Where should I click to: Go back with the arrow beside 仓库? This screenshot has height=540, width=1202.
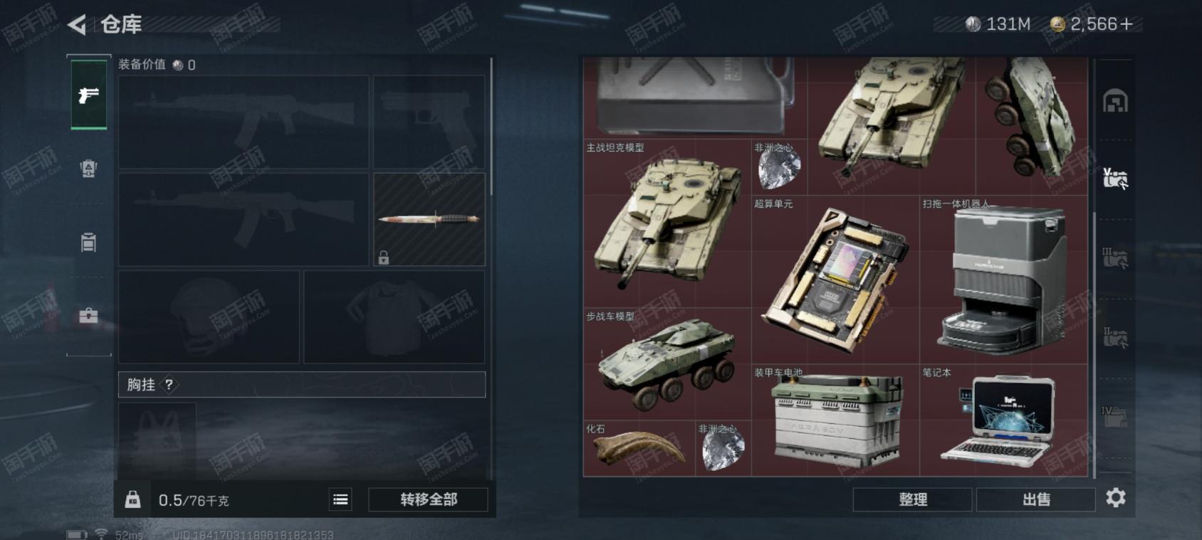click(x=76, y=25)
